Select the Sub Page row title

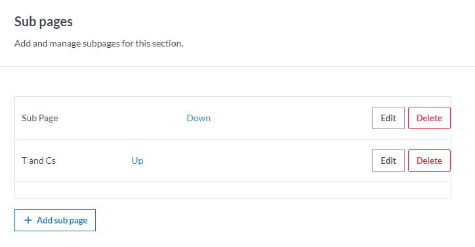(x=39, y=118)
